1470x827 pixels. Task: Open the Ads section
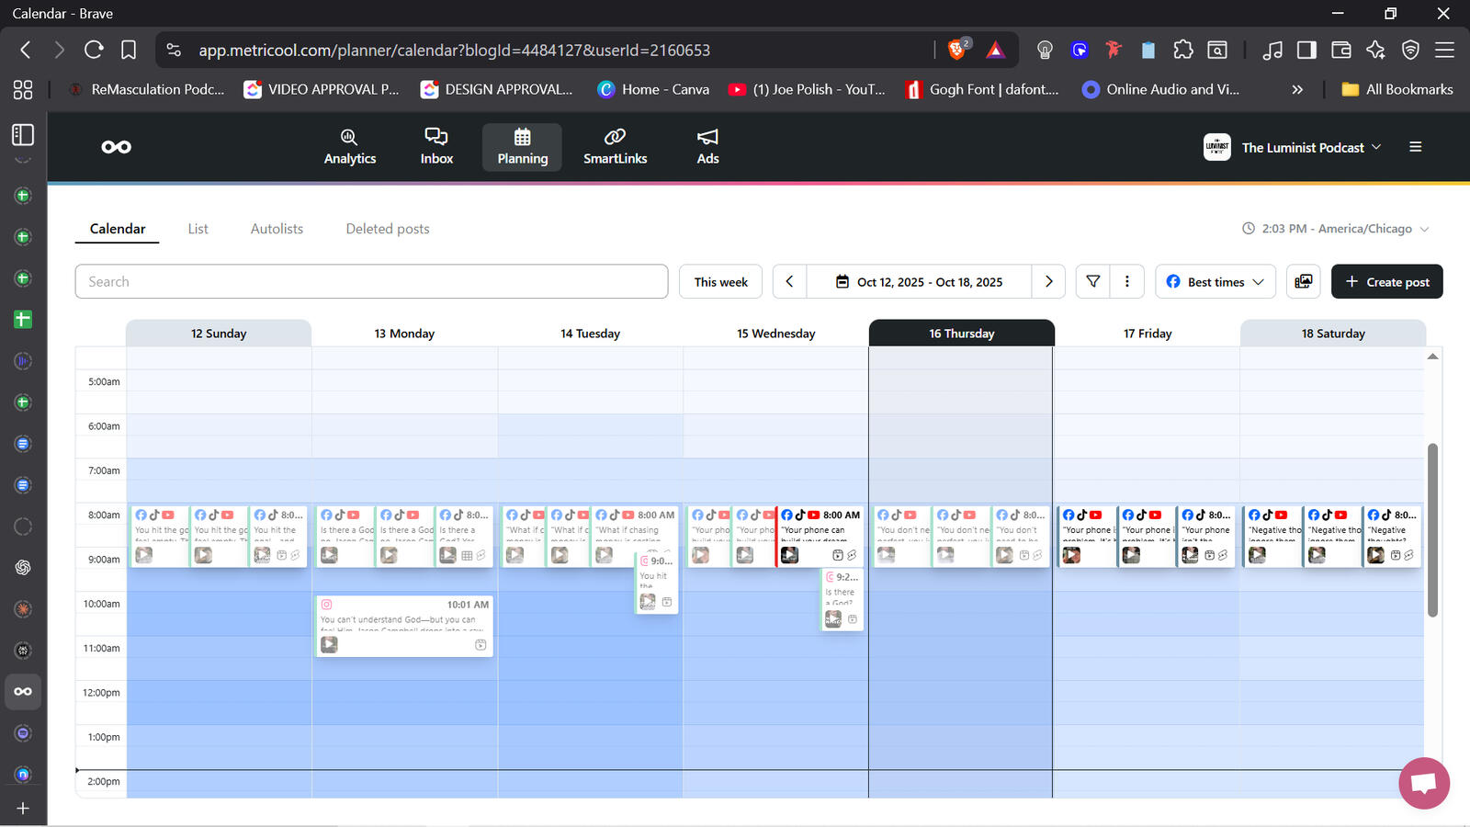(x=707, y=147)
